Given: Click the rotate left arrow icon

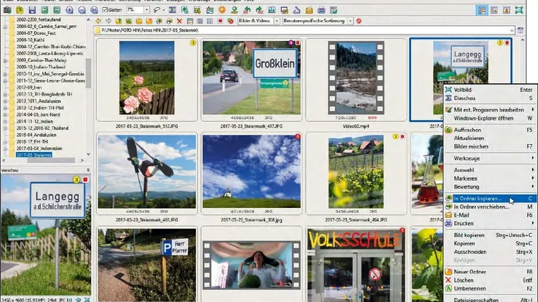Looking at the screenshot, I should tap(247, 10).
